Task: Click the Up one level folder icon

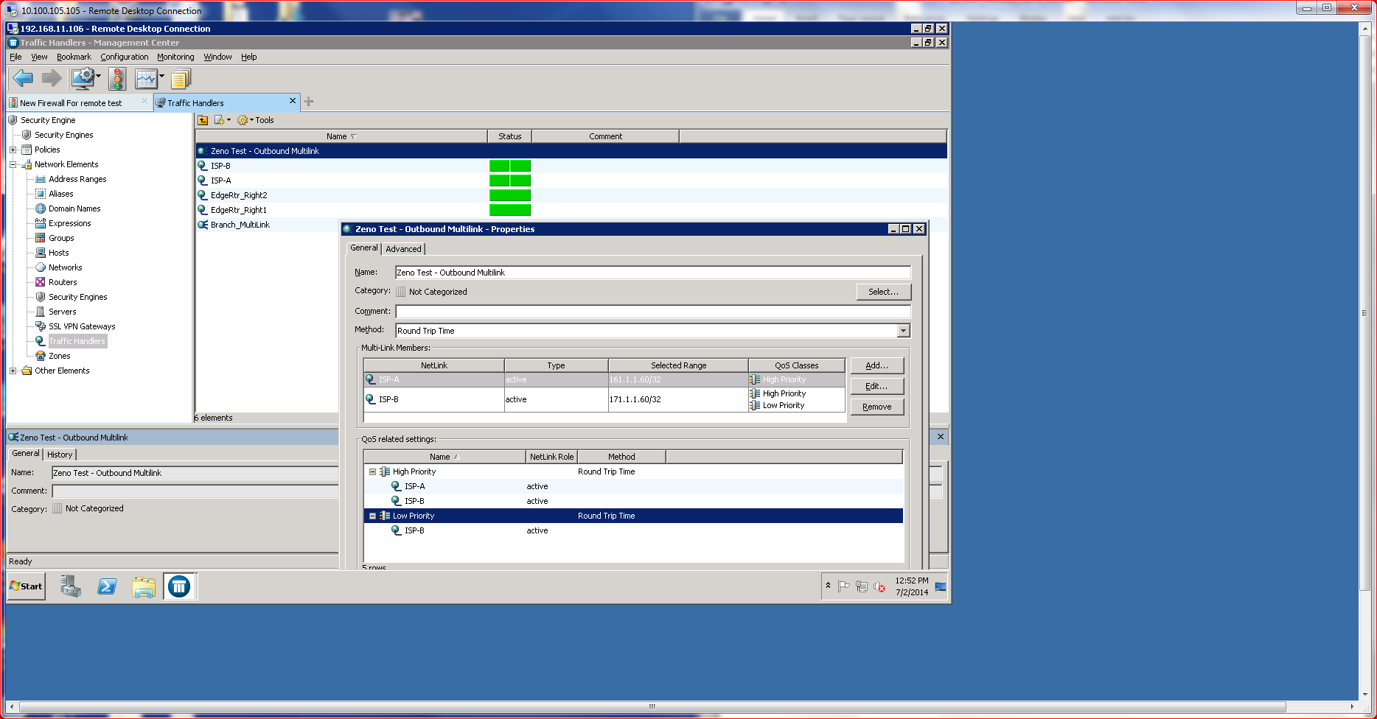Action: [203, 120]
